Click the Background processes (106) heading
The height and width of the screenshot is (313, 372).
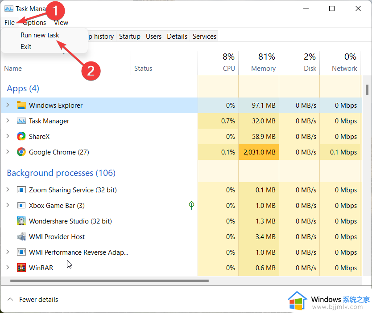coord(61,173)
